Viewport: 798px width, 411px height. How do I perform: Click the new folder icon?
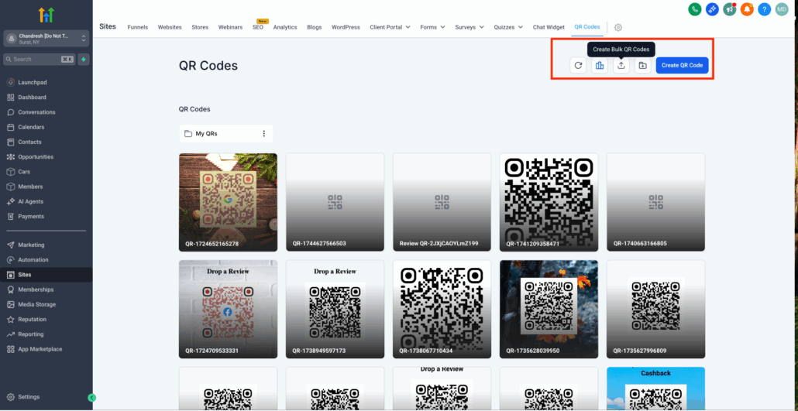tap(642, 66)
